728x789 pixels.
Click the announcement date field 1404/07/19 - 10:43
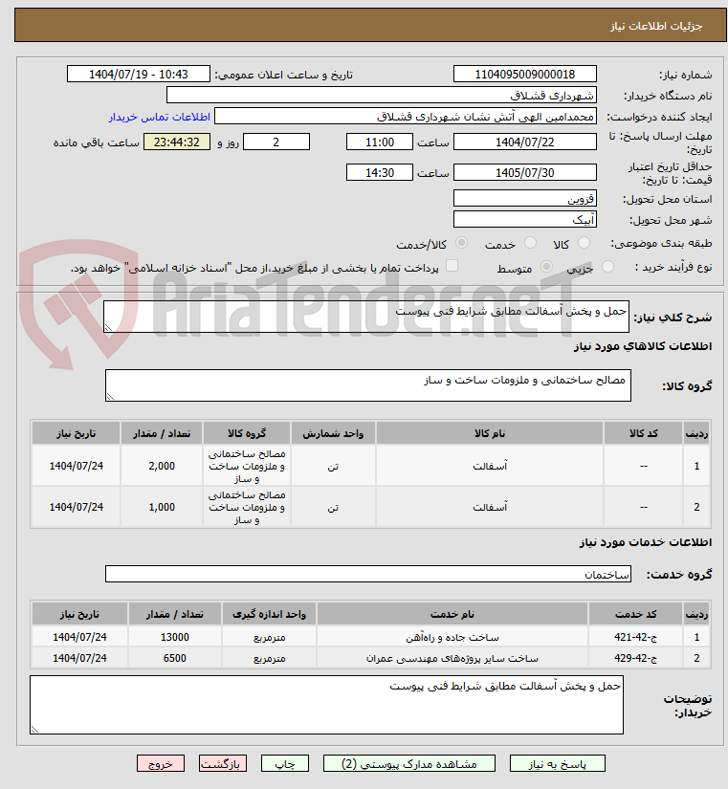coord(139,74)
